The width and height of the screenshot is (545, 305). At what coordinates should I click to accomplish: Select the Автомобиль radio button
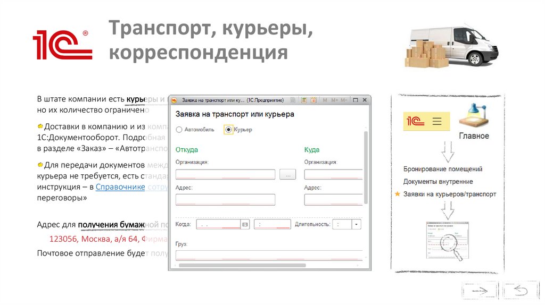point(179,130)
